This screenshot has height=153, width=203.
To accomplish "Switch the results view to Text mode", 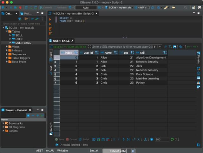I will pos(51,68).
